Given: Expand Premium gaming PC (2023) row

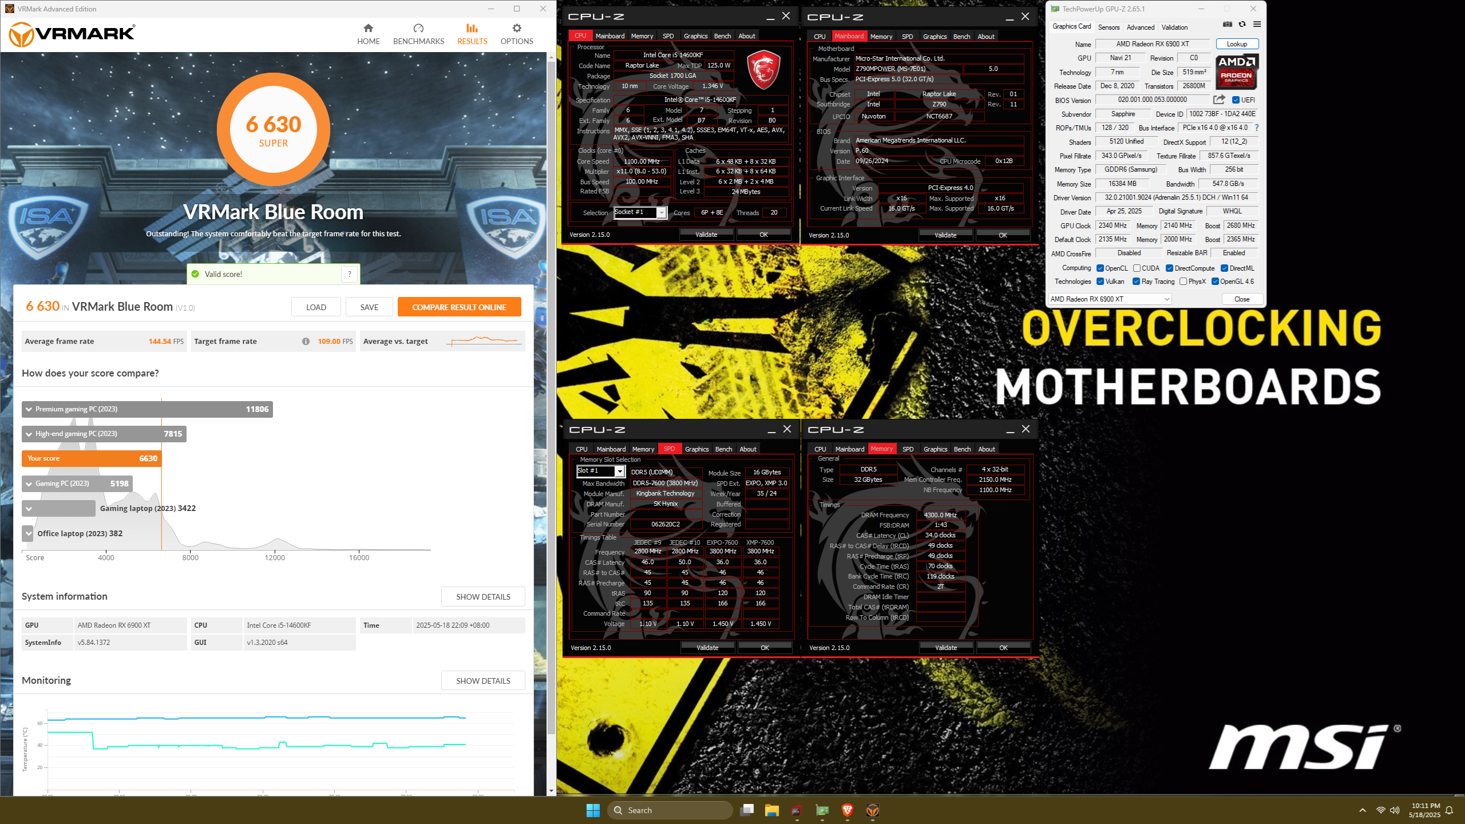Looking at the screenshot, I should point(147,409).
